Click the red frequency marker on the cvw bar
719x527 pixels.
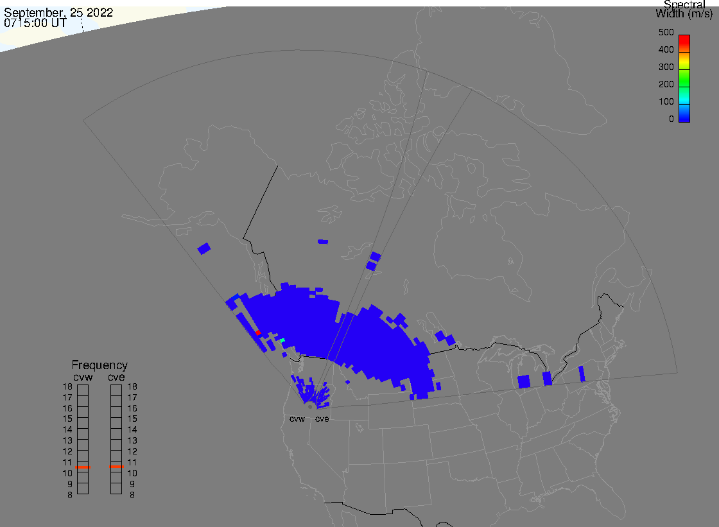[83, 467]
